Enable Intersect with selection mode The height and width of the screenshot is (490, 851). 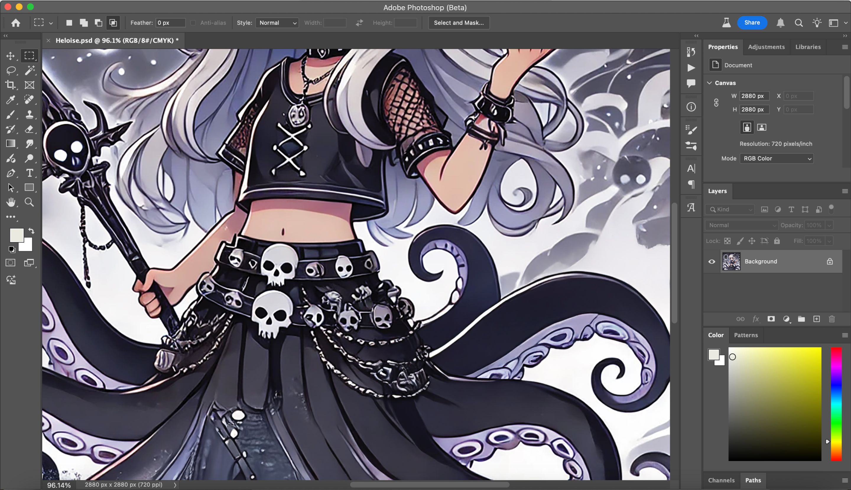(113, 22)
